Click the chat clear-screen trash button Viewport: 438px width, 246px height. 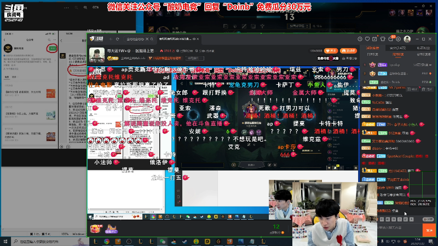point(428,89)
